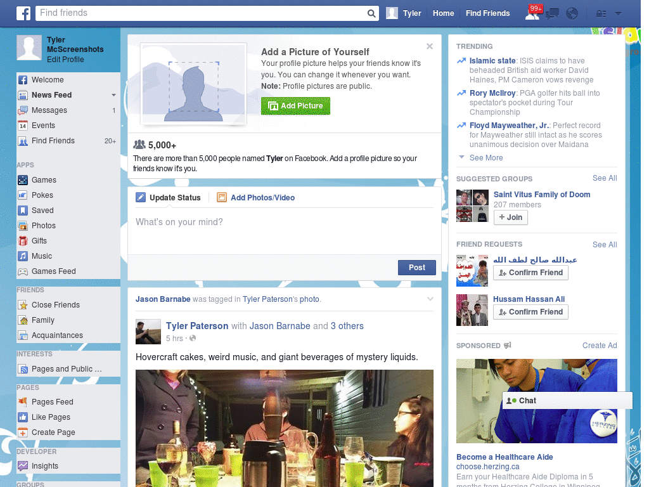
Task: Open the notifications globe icon
Action: [x=572, y=14]
